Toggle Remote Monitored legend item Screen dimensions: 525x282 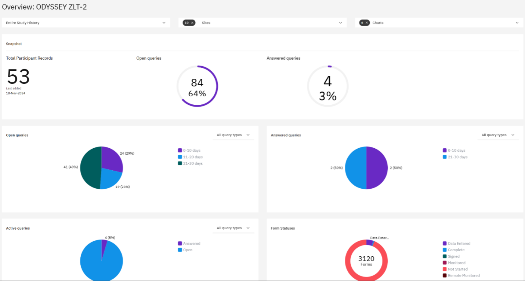461,275
